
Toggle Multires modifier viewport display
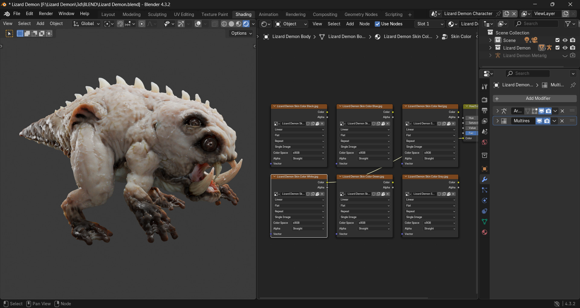pos(539,121)
